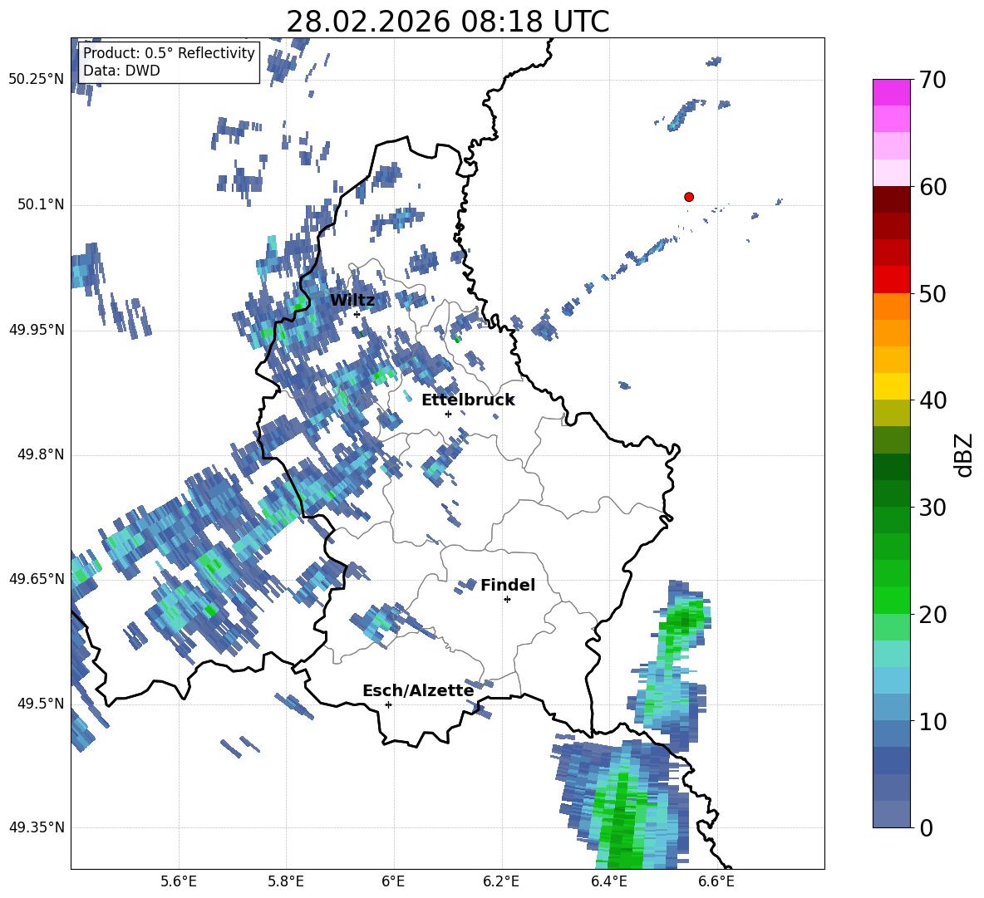Click the 10 tick on the colorbar
The image size is (984, 898).
[932, 722]
